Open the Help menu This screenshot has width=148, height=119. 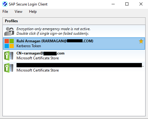tap(33, 12)
